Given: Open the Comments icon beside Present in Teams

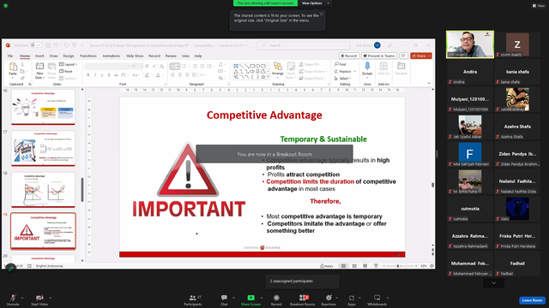Looking at the screenshot, I should (403, 56).
